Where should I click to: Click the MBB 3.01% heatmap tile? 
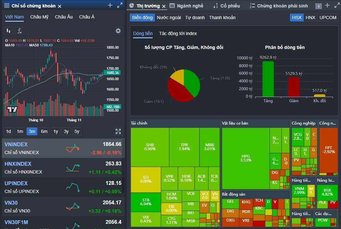tap(209, 147)
